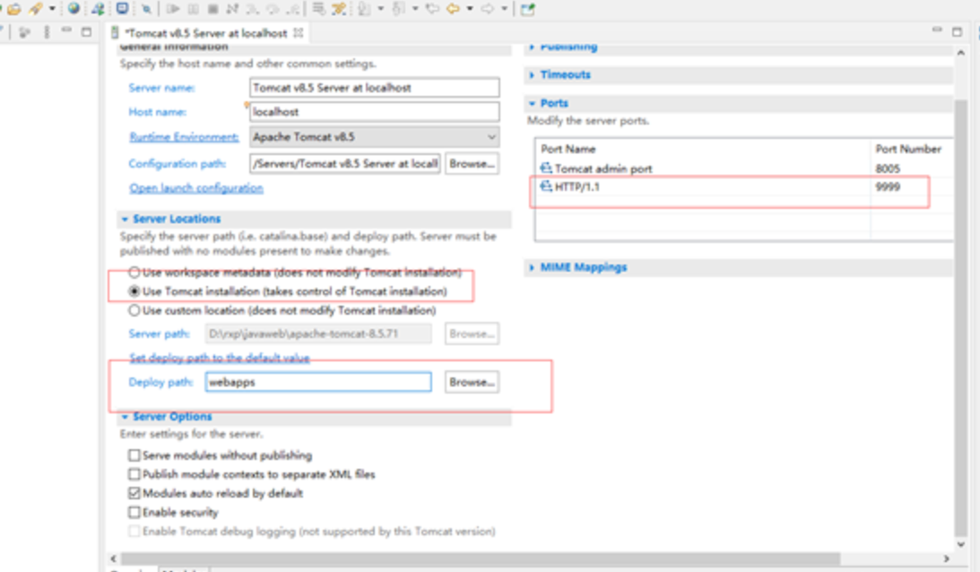The image size is (980, 572).
Task: Click the magnifier icon beside the monitor icon
Action: click(x=146, y=9)
